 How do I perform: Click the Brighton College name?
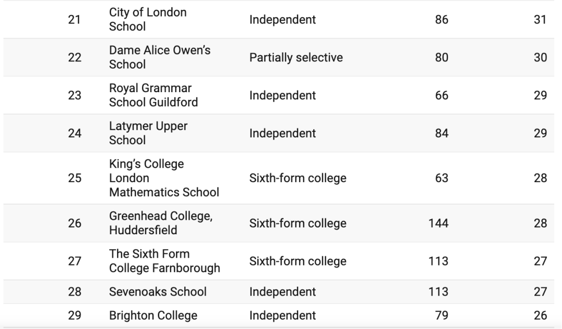pos(153,315)
